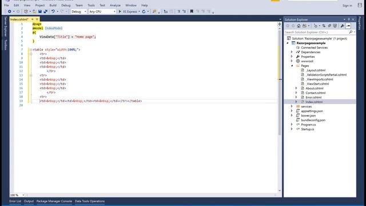Toggle auto-hide pin on Solution Explorer panel

click(349, 19)
